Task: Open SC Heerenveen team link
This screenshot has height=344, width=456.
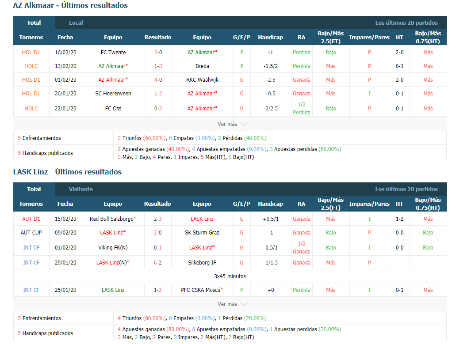Action: pyautogui.click(x=113, y=94)
